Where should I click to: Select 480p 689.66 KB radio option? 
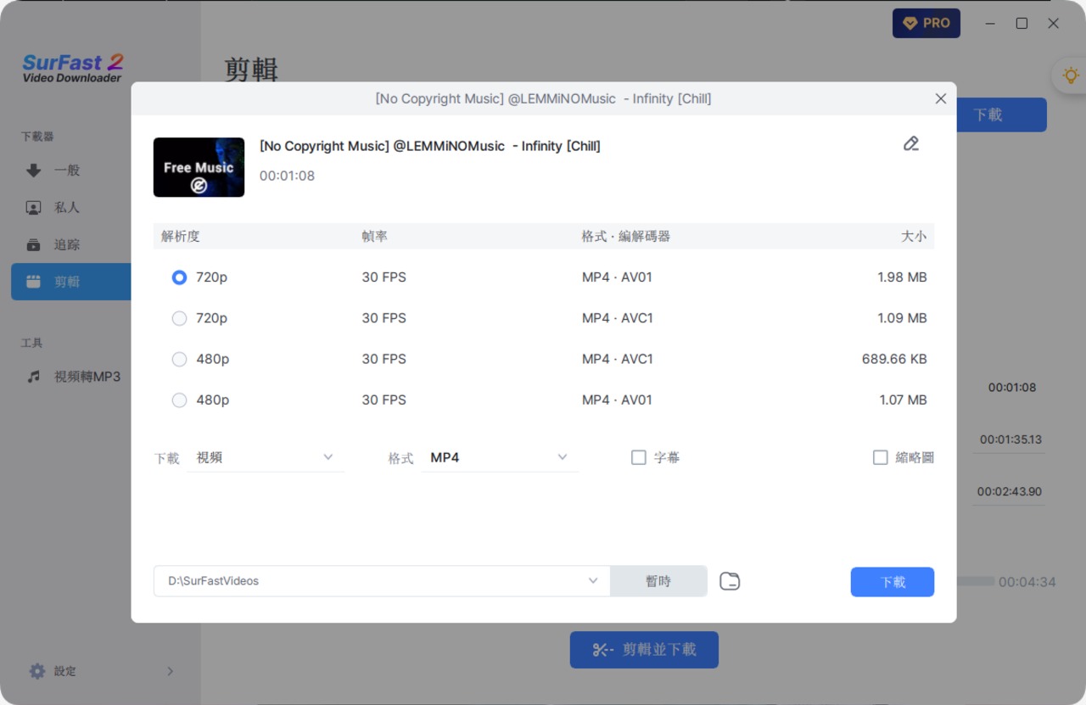pyautogui.click(x=179, y=359)
